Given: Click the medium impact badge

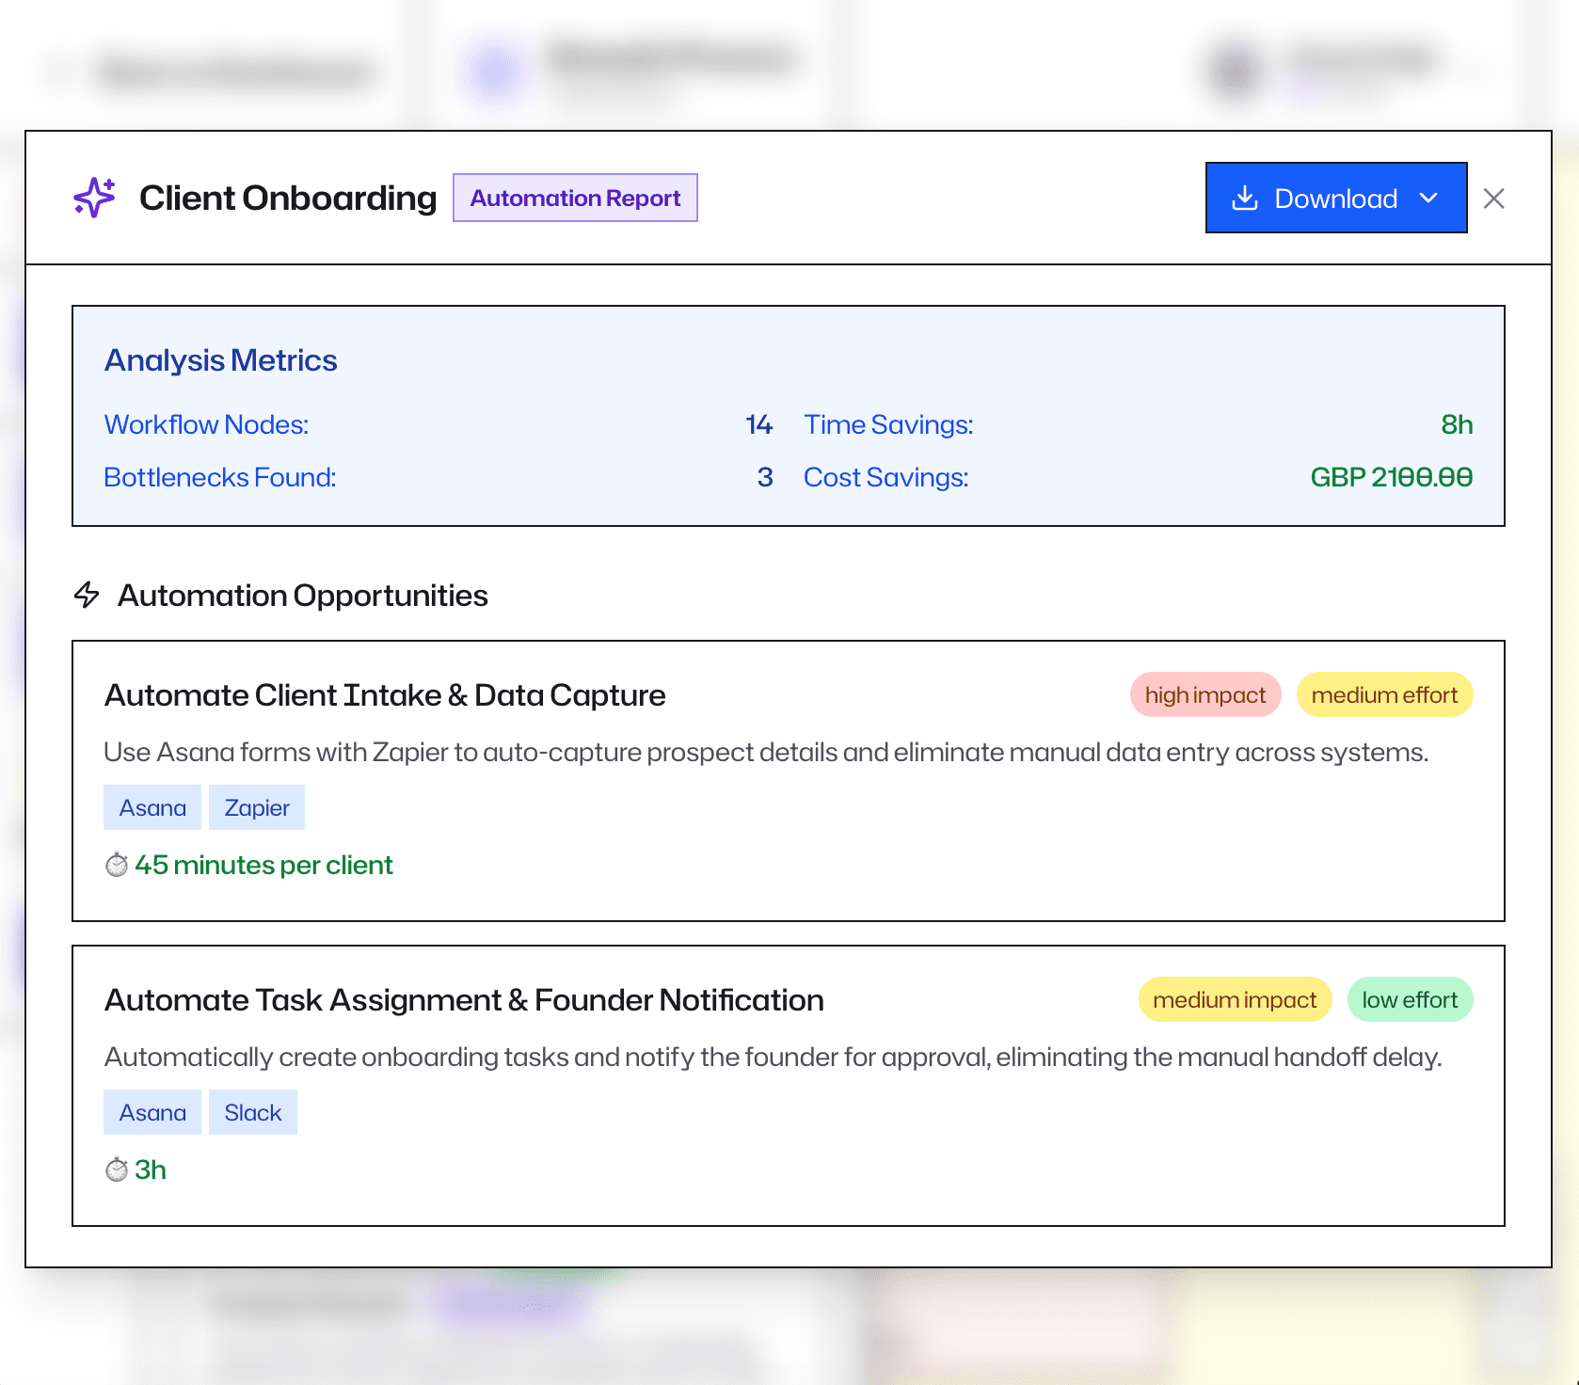Looking at the screenshot, I should (1235, 999).
